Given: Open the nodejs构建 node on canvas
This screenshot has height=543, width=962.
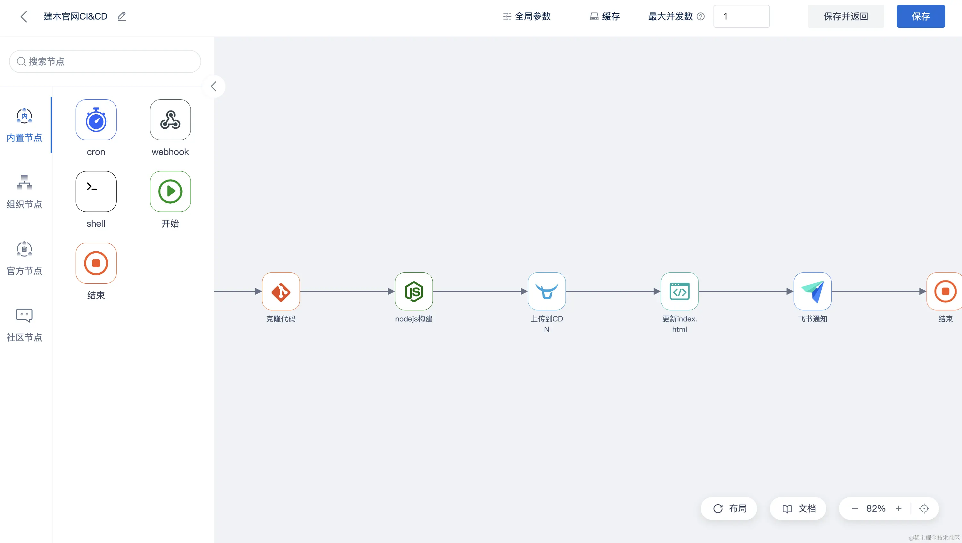Looking at the screenshot, I should pyautogui.click(x=414, y=291).
